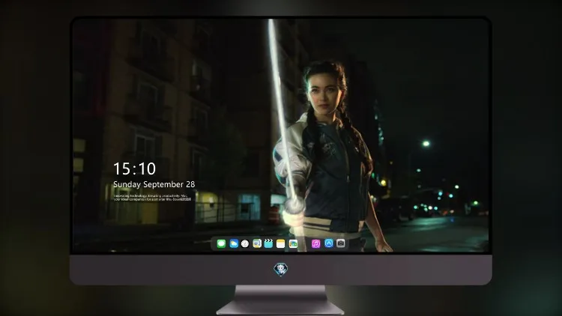Click the logo badge on monitor chin

(281, 270)
